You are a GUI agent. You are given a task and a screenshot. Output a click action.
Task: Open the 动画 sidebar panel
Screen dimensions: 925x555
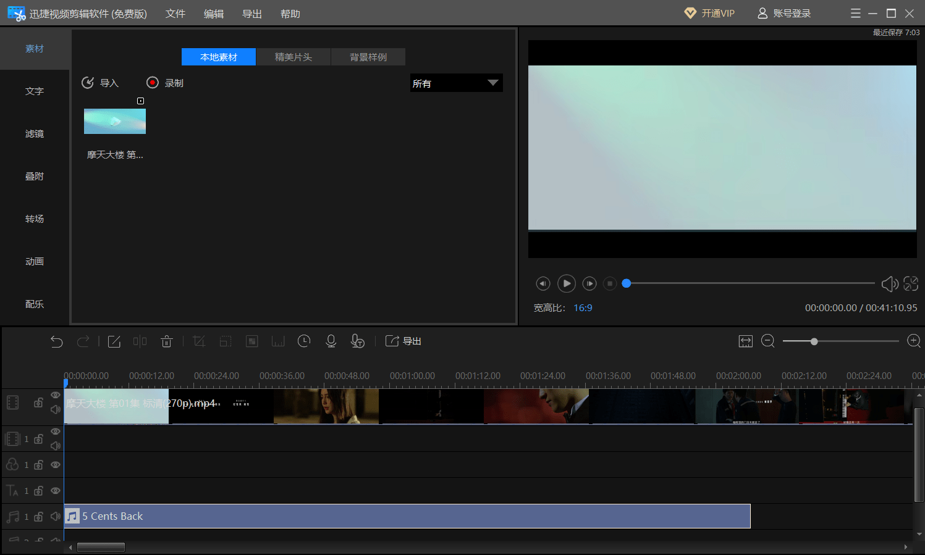[35, 262]
